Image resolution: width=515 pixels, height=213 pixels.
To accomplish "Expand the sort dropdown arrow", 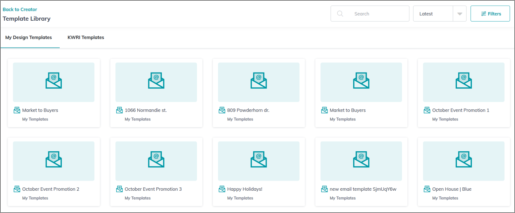I will 460,14.
